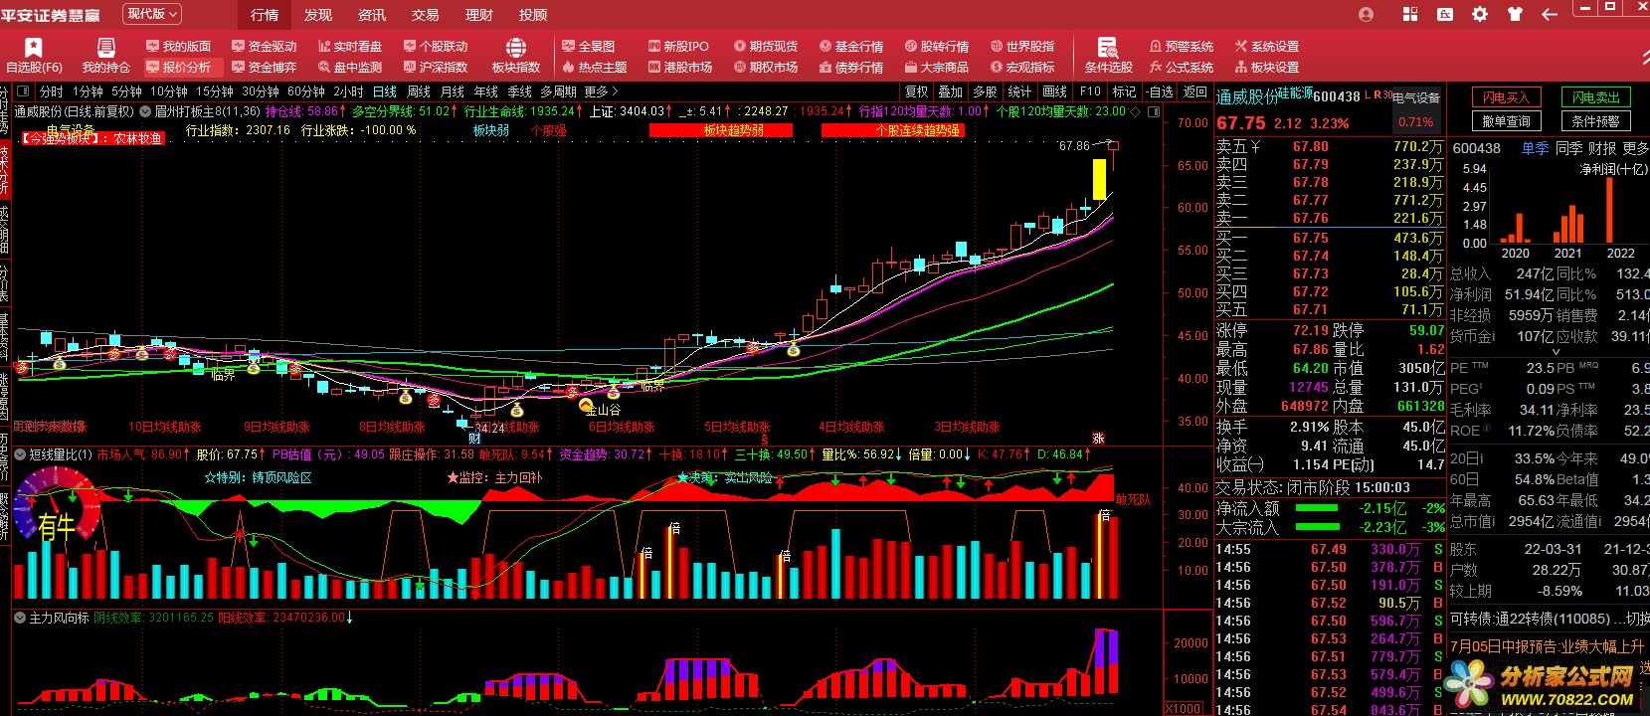Open 期货现货 futures
The image size is (1650, 716).
pyautogui.click(x=766, y=46)
